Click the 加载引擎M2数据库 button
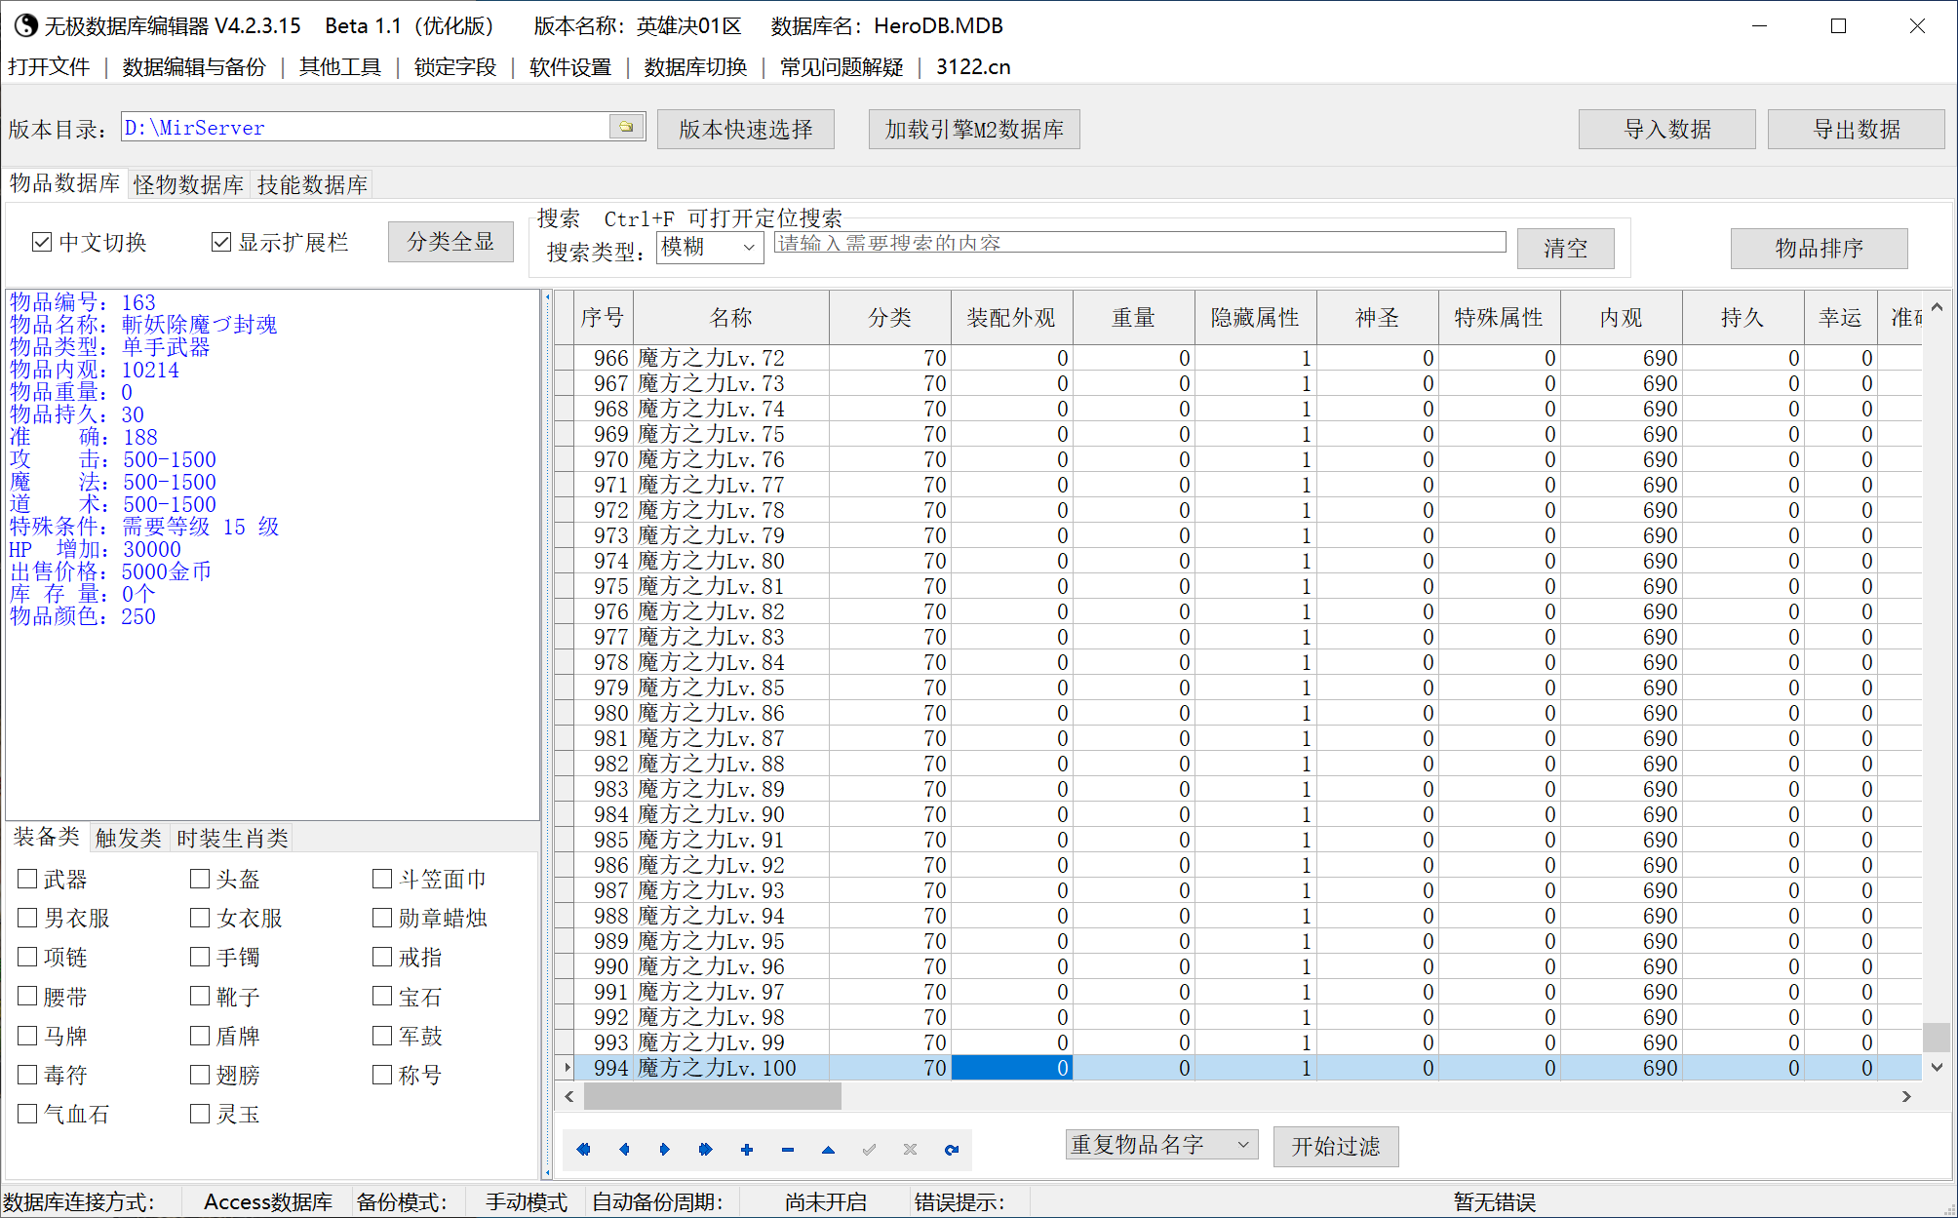 pyautogui.click(x=974, y=129)
